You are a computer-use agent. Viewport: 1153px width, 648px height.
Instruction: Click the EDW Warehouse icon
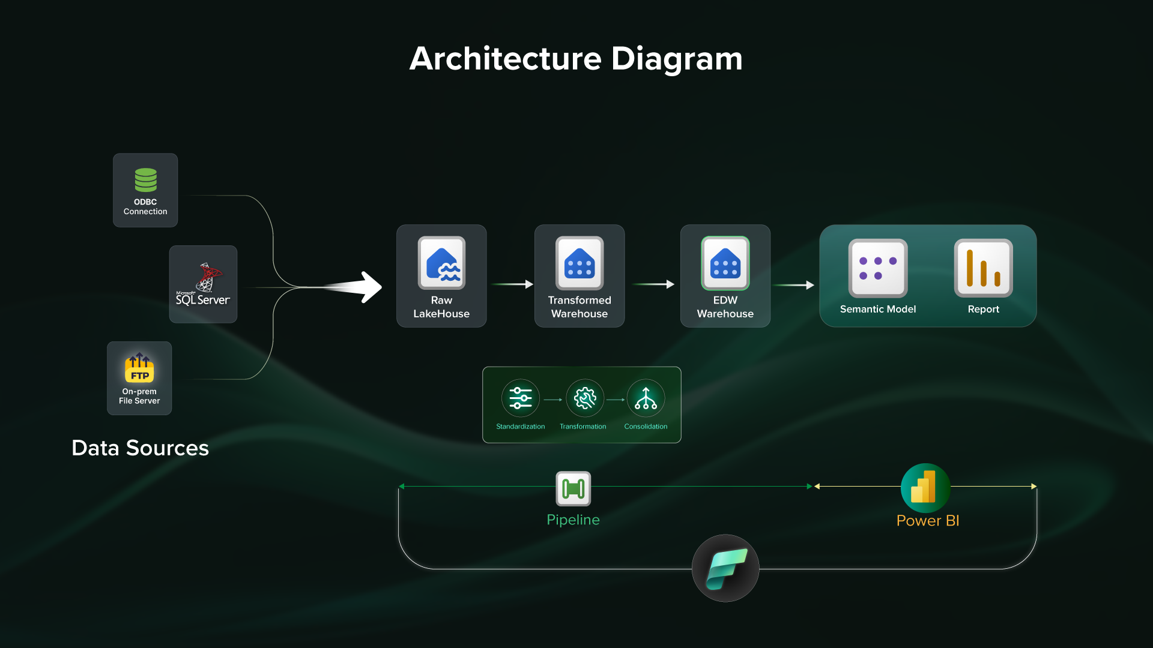(725, 263)
